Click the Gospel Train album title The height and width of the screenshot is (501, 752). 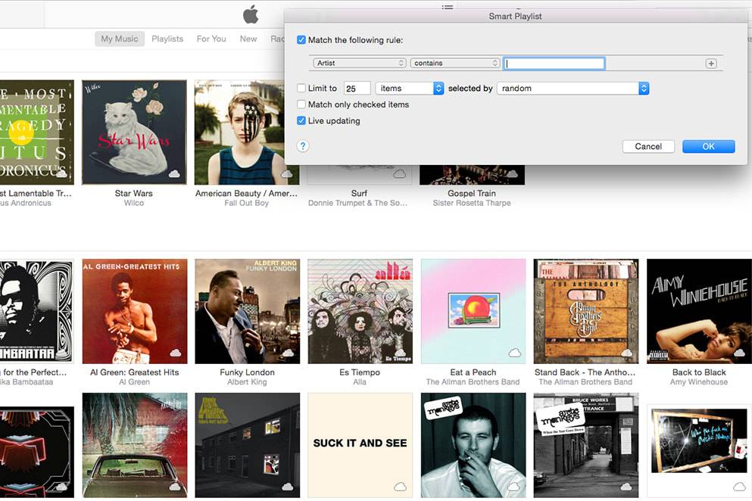click(472, 193)
